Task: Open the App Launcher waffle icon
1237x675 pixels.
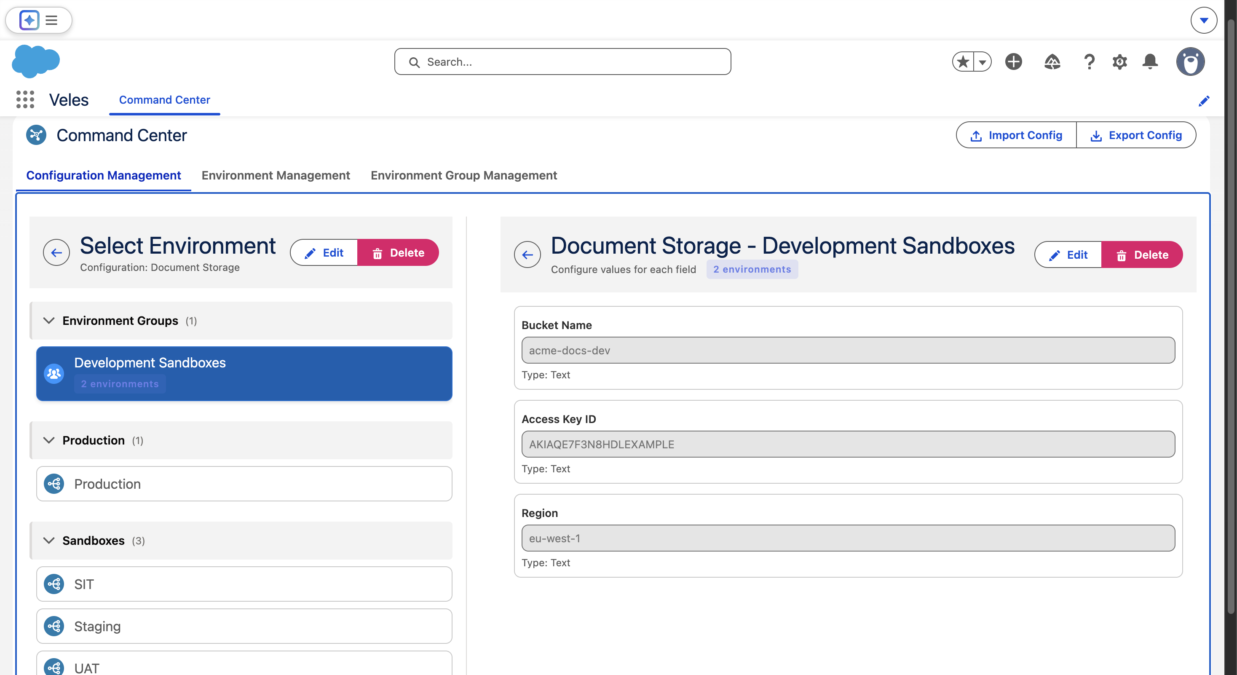Action: tap(24, 99)
